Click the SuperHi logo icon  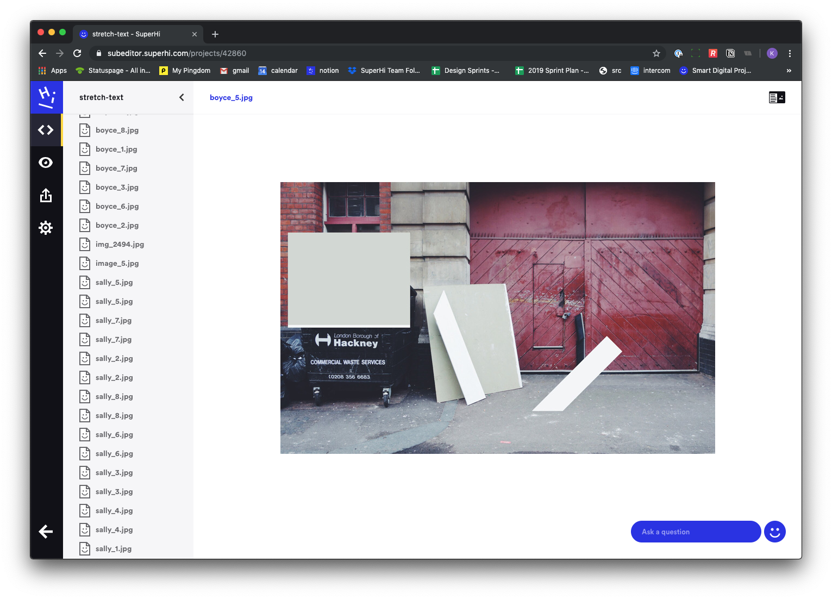[47, 97]
